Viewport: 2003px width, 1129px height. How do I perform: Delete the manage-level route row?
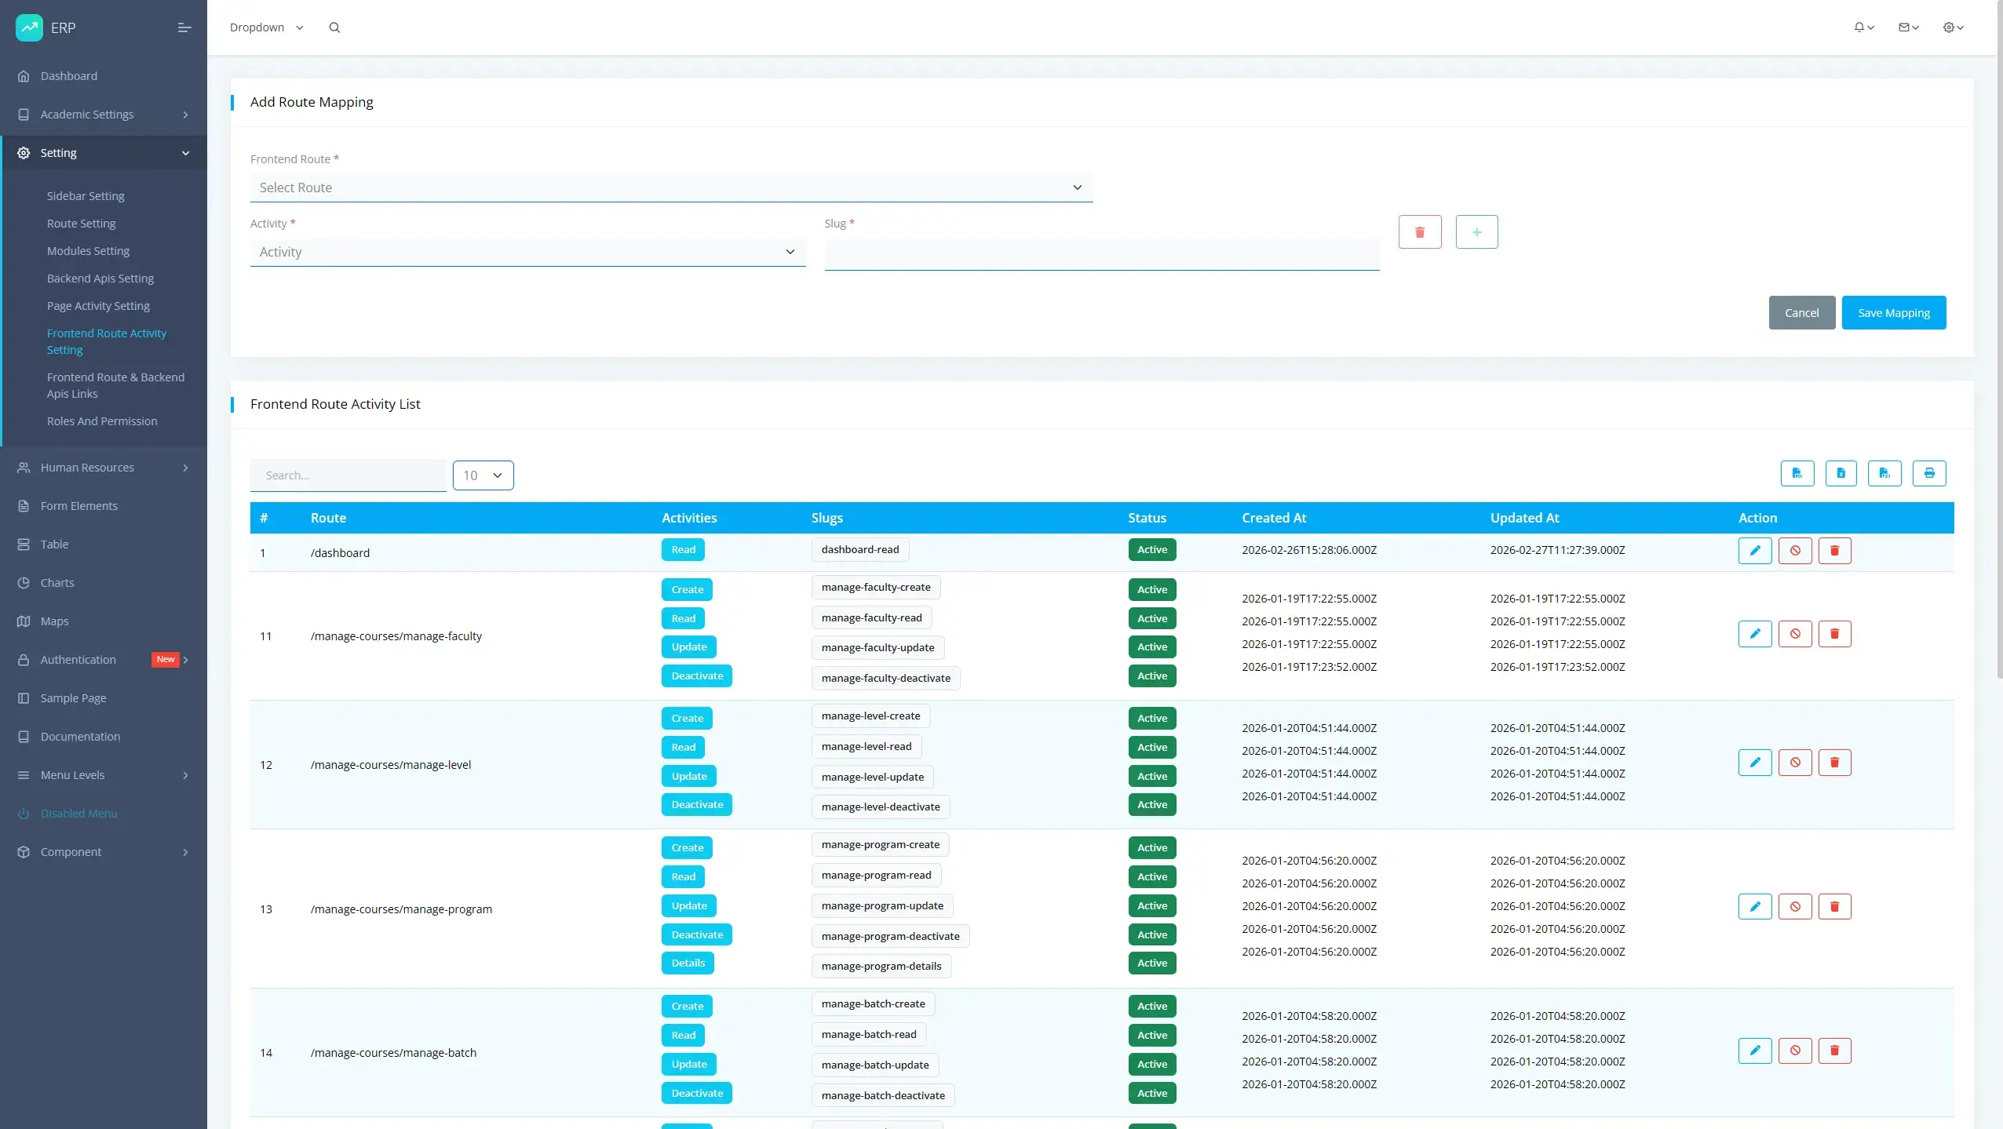tap(1835, 762)
